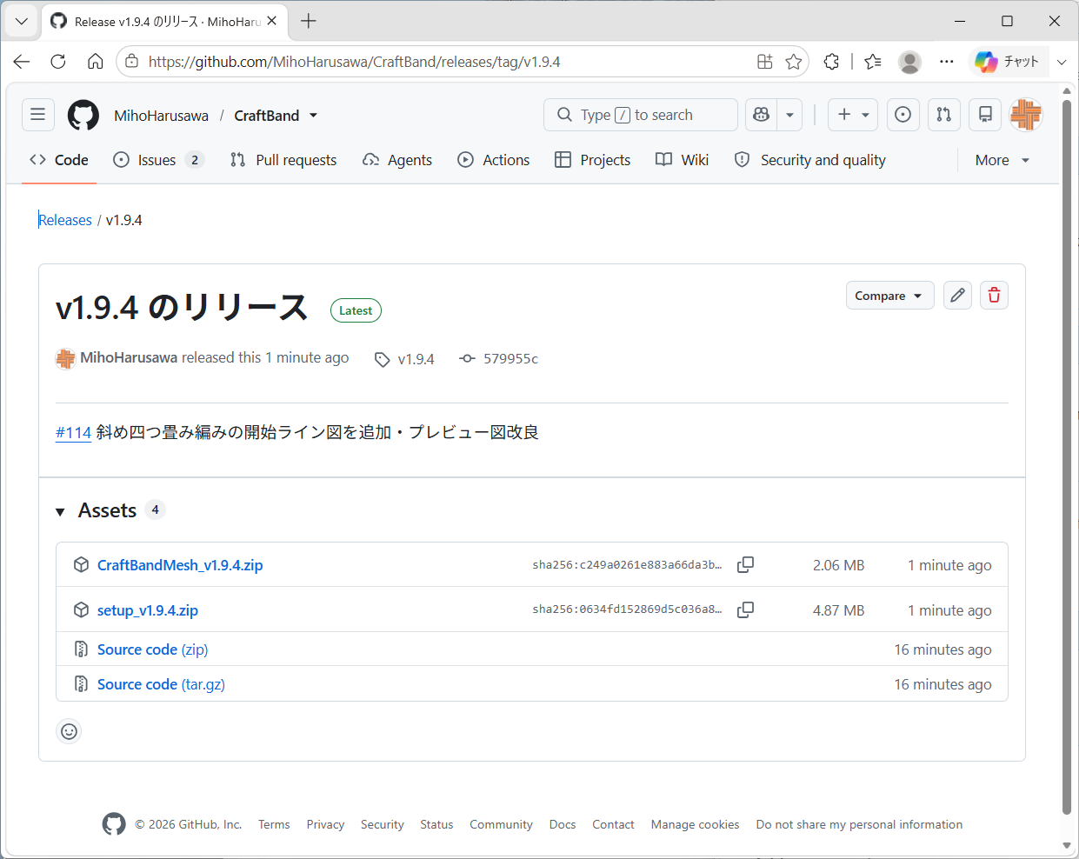Open GitHub Copilot chat icon
This screenshot has height=859, width=1079.
click(762, 115)
